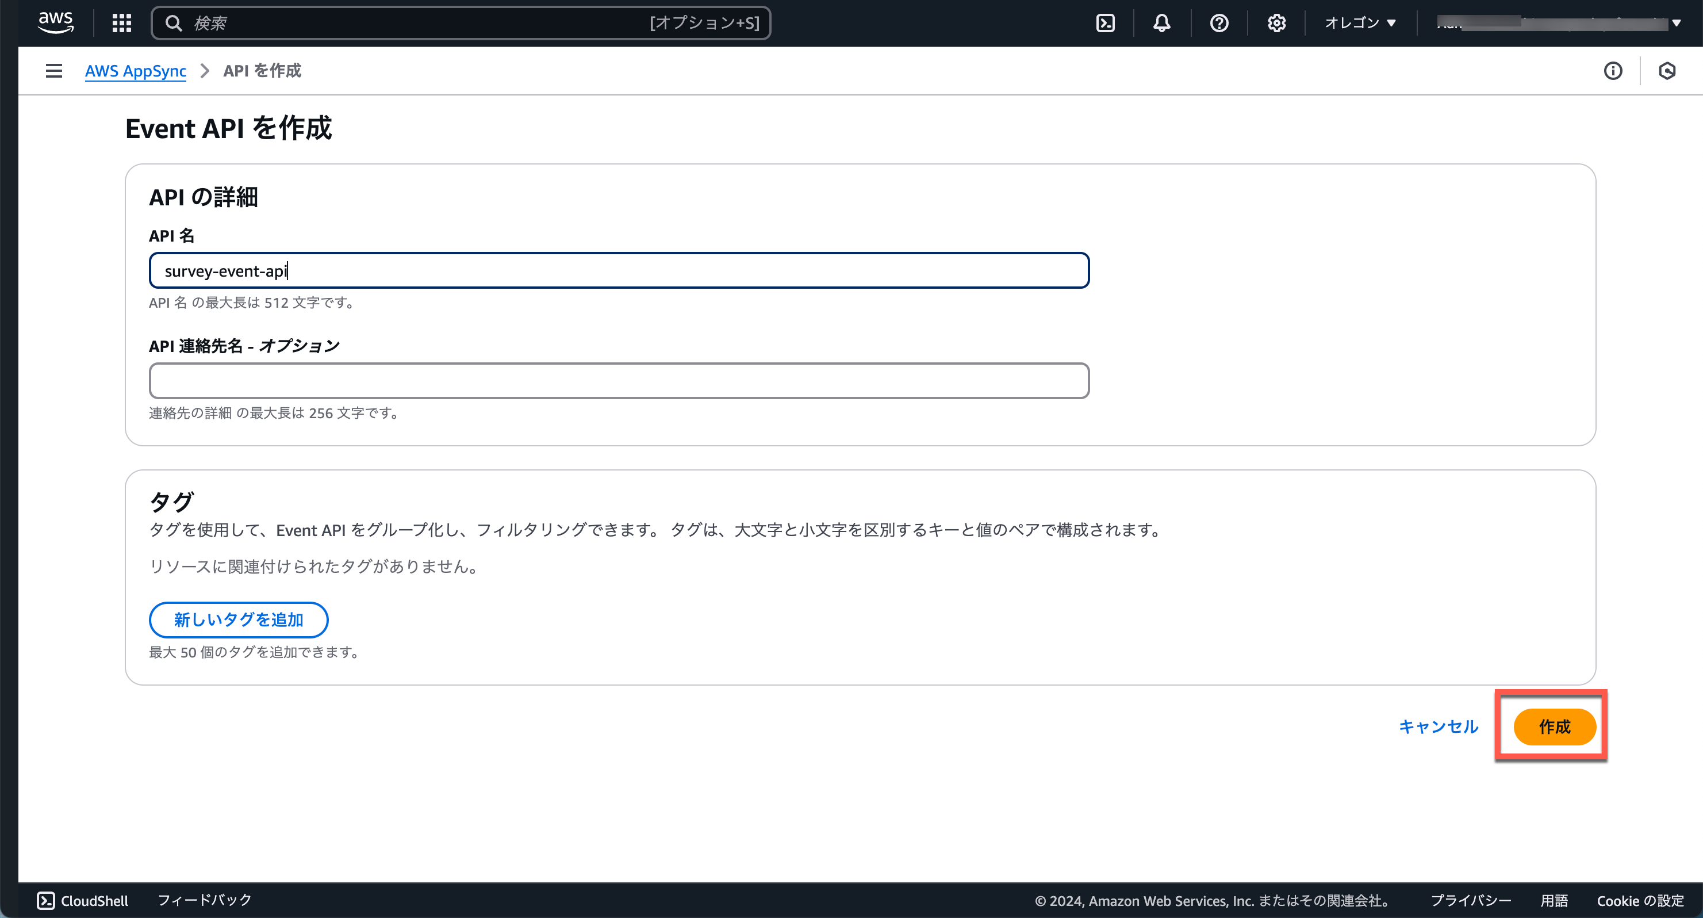The width and height of the screenshot is (1703, 918).
Task: Open the services grid menu icon
Action: pos(122,23)
